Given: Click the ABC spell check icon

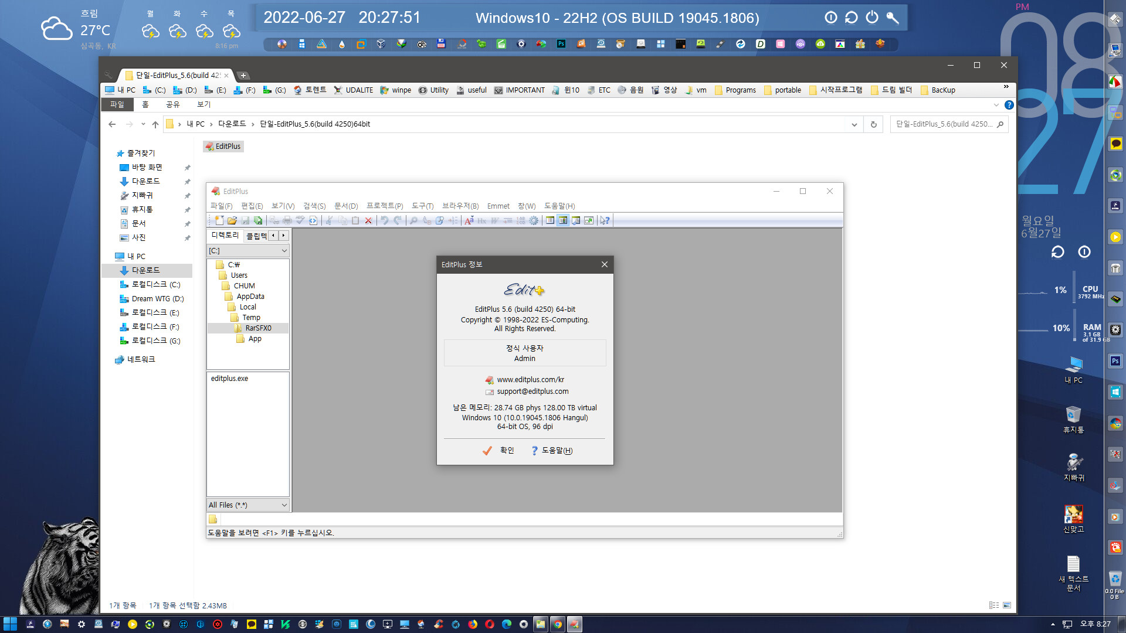Looking at the screenshot, I should coord(300,220).
